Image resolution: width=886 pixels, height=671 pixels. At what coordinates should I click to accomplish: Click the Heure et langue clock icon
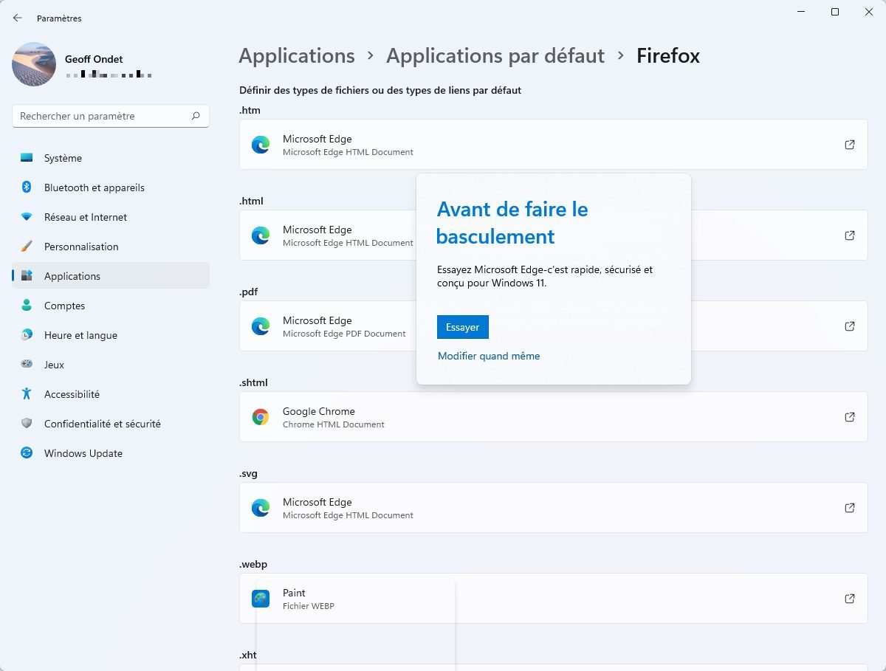point(27,335)
